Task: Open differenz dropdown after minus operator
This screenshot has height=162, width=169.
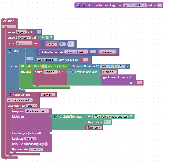Action: 108,52
